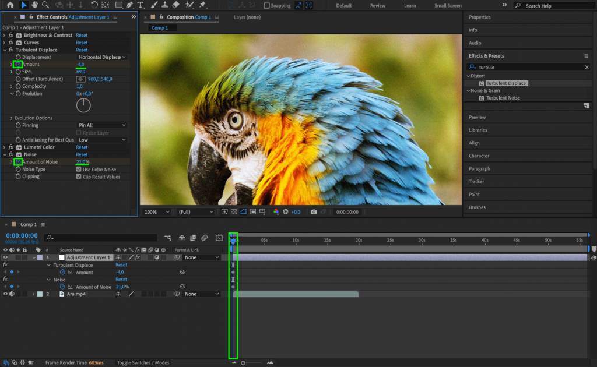
Task: Select the Type tool
Action: click(140, 5)
